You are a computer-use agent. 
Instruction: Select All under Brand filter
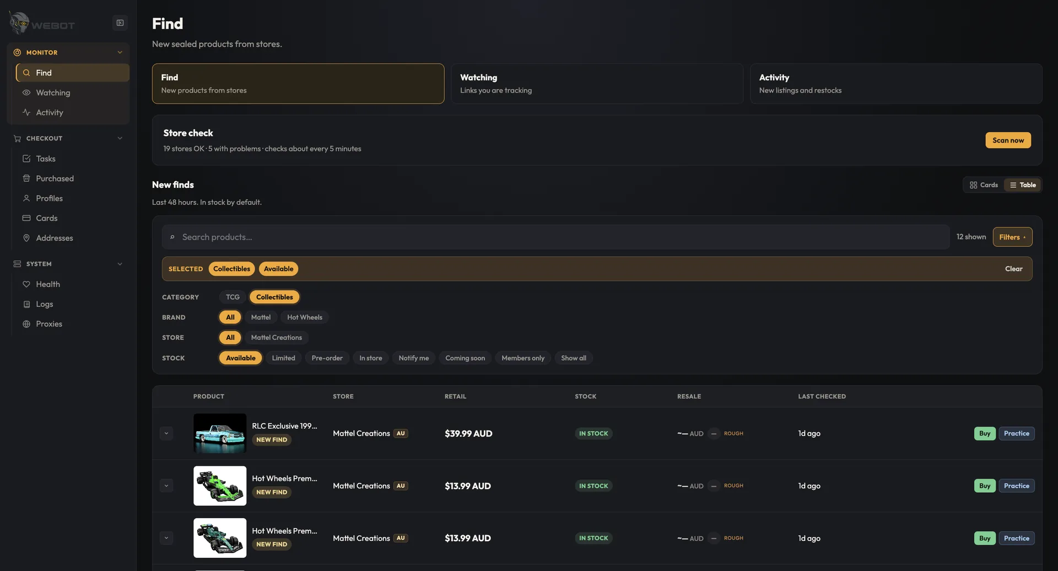tap(230, 317)
